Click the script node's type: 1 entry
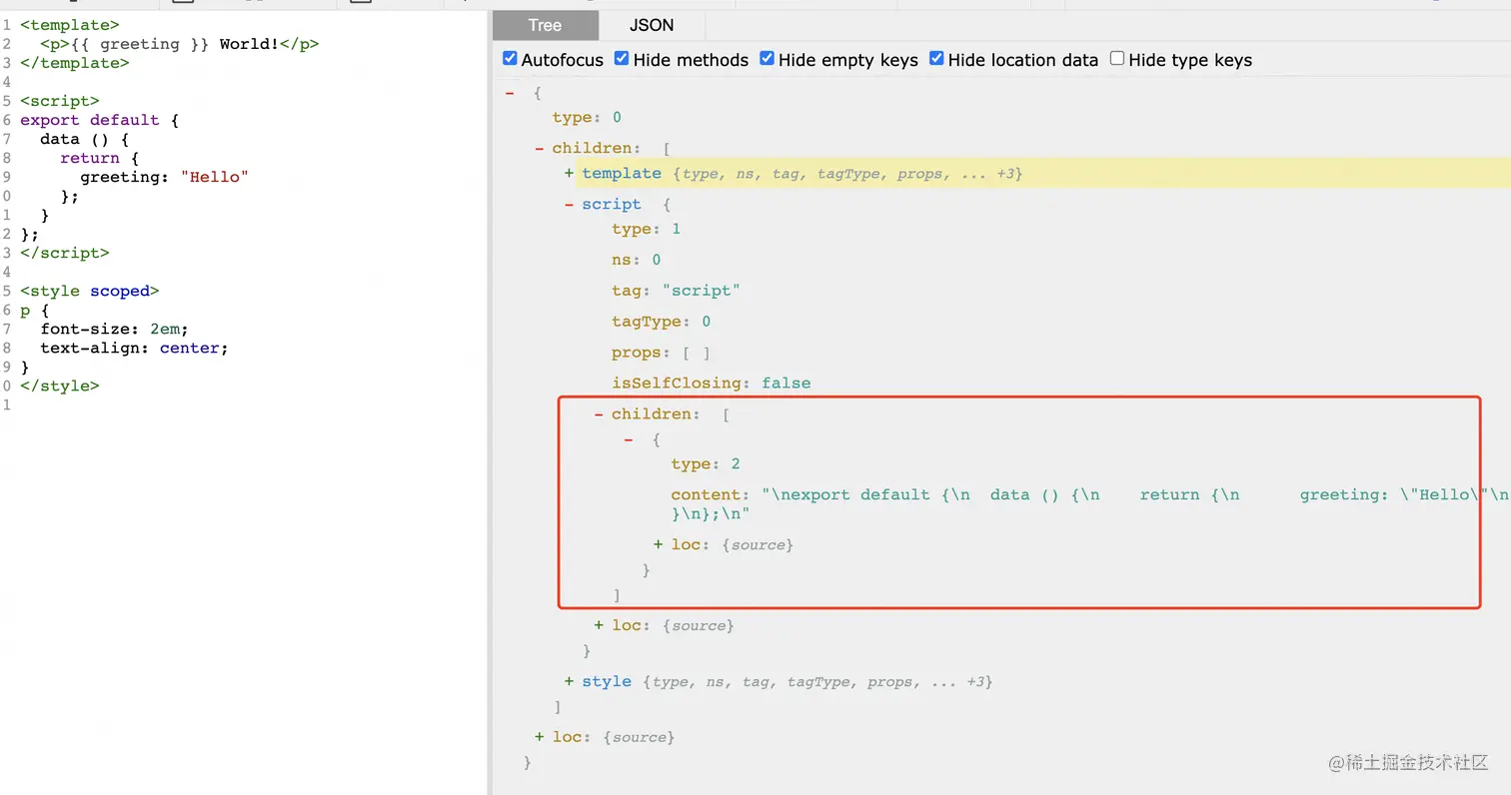 coord(647,229)
